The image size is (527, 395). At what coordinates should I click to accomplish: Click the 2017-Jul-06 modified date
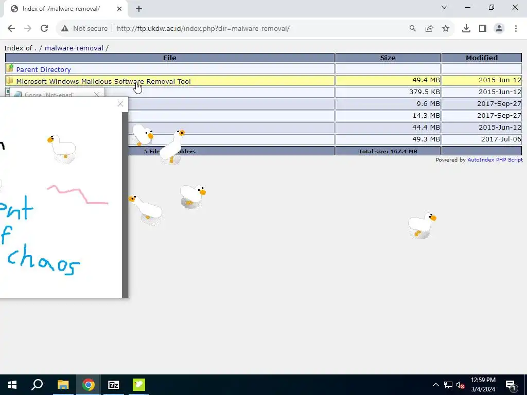tap(501, 139)
